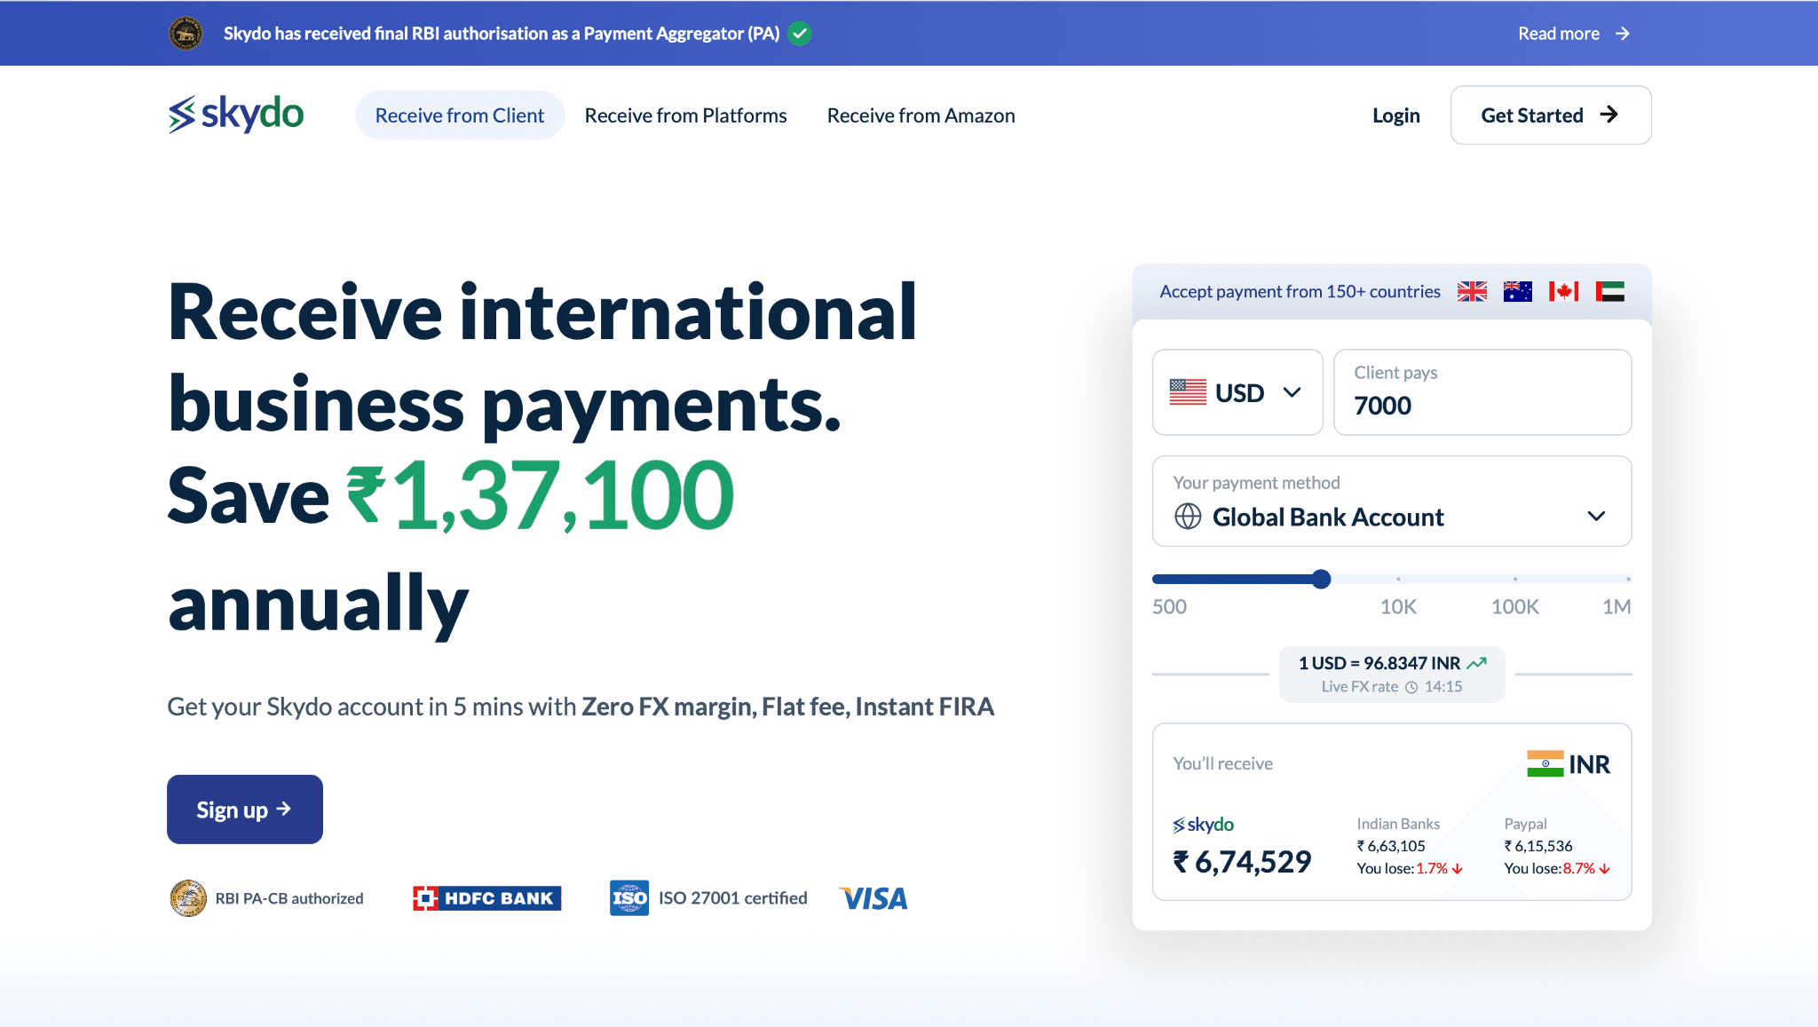Click the Australia flag icon
The height and width of the screenshot is (1027, 1818).
tap(1518, 291)
